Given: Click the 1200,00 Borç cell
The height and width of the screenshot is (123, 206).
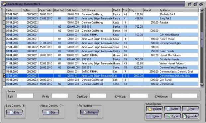Looking at the screenshot, I should tap(136, 67).
